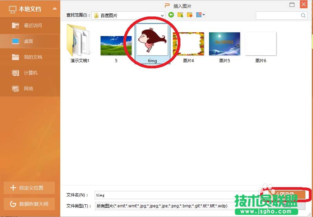
Task: Click the green back navigation arrow
Action: (171, 15)
